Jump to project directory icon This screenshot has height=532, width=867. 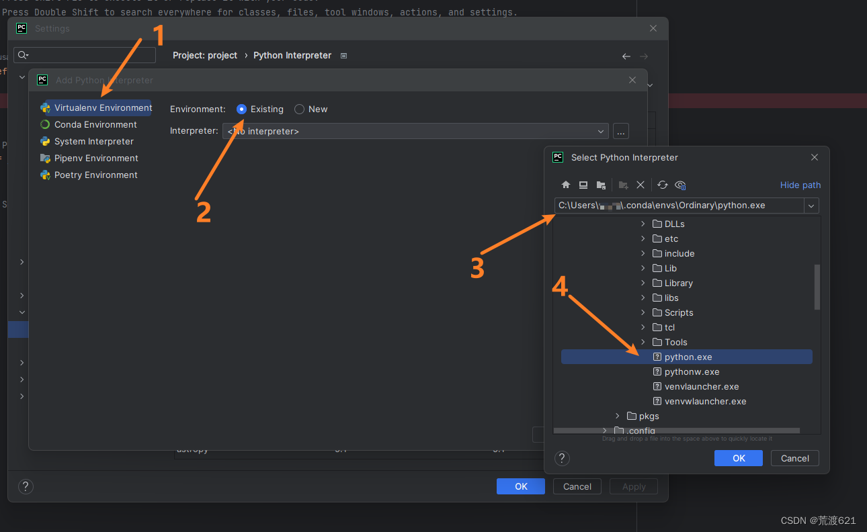pos(601,185)
